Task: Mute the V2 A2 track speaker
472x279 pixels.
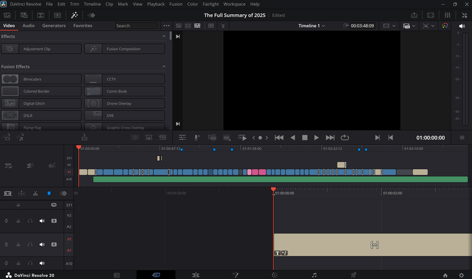Action: 42,220
